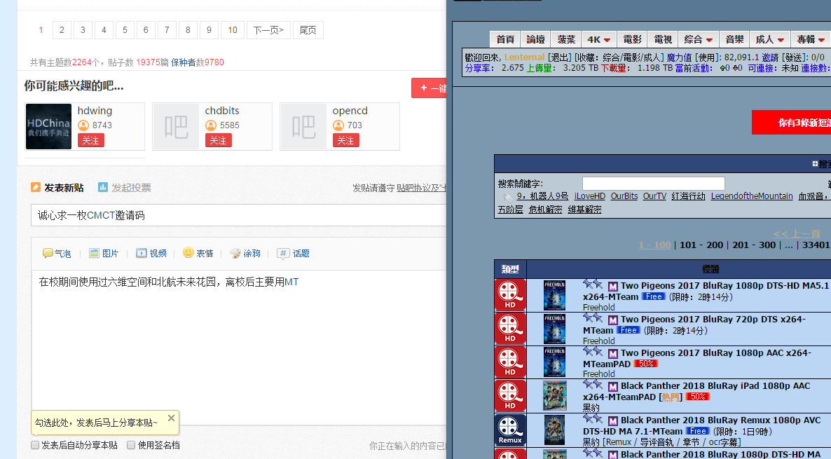The image size is (831, 459).
Task: Go to page 5 of threads
Action: coord(125,30)
